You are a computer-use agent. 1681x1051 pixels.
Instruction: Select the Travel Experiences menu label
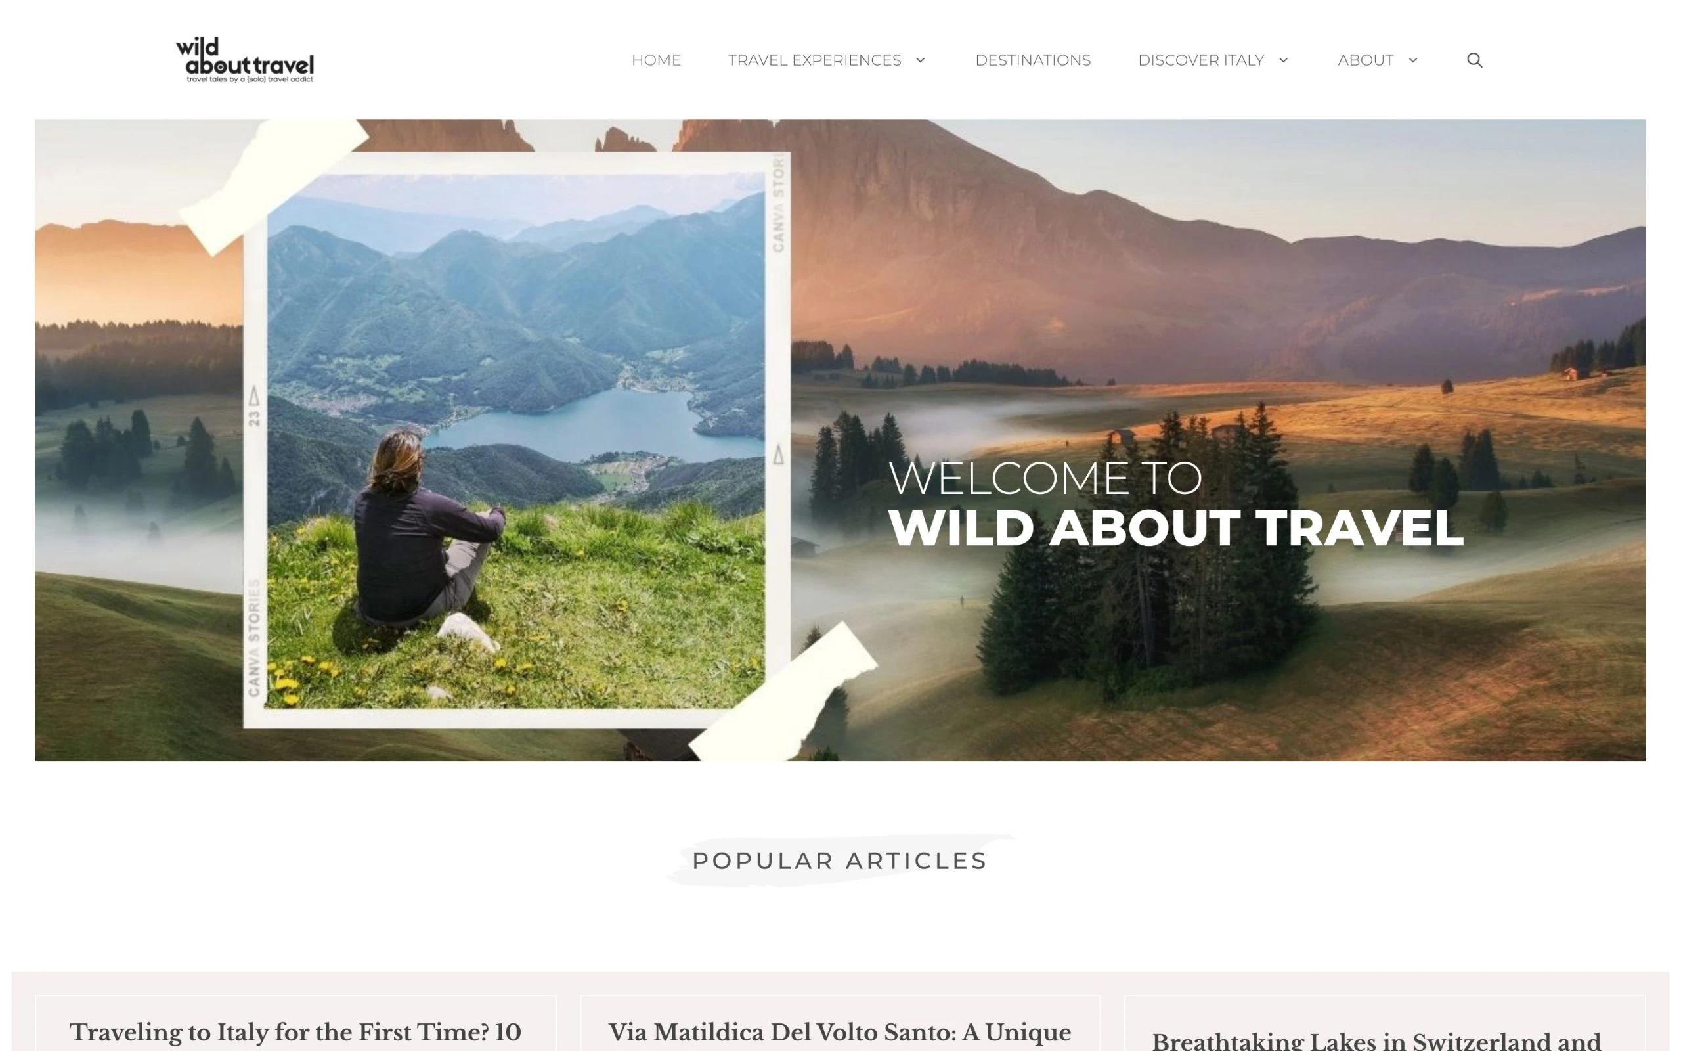[x=814, y=60]
